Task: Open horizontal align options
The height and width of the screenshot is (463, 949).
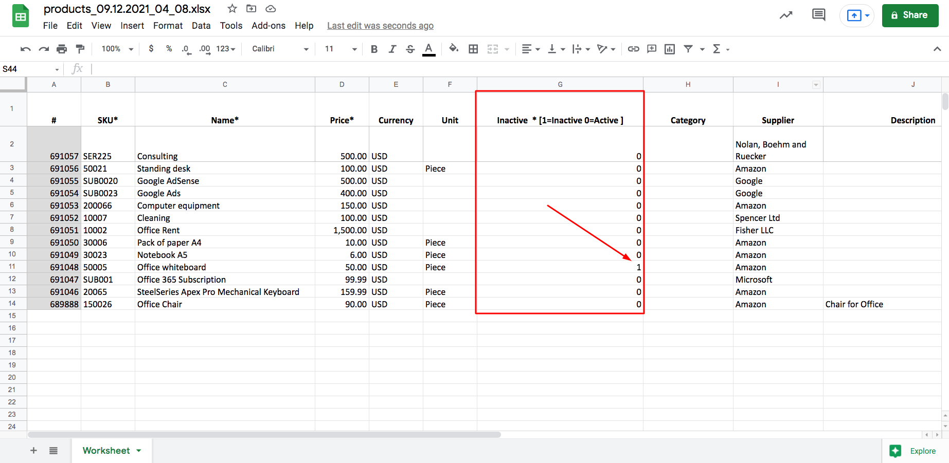Action: tap(530, 49)
